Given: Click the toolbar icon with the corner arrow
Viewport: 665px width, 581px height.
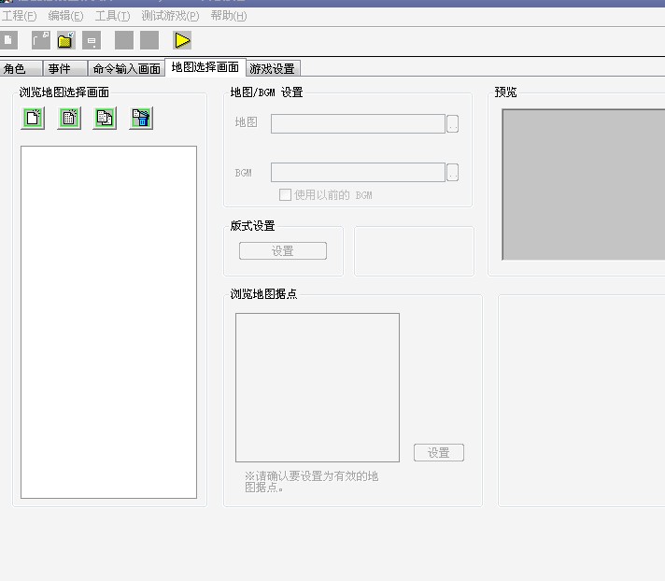Looking at the screenshot, I should click(x=41, y=41).
